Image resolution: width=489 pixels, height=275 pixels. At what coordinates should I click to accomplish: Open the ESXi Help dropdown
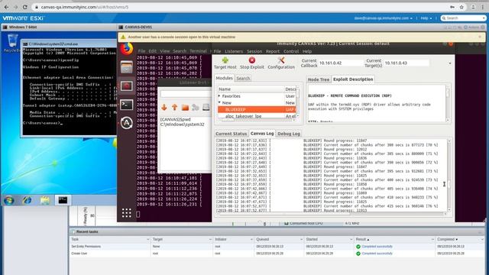pos(426,18)
